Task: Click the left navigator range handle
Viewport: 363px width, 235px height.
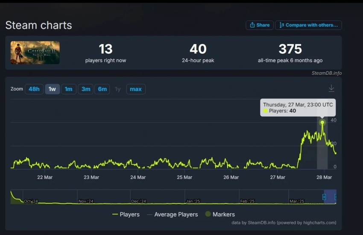Action: coord(324,197)
